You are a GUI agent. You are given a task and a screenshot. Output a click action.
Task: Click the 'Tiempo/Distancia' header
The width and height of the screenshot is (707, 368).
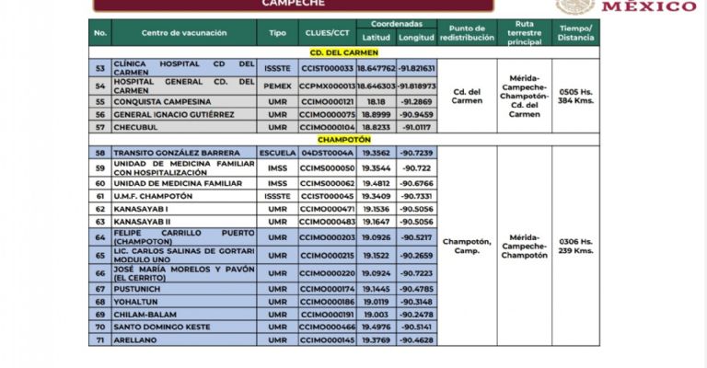tap(575, 33)
